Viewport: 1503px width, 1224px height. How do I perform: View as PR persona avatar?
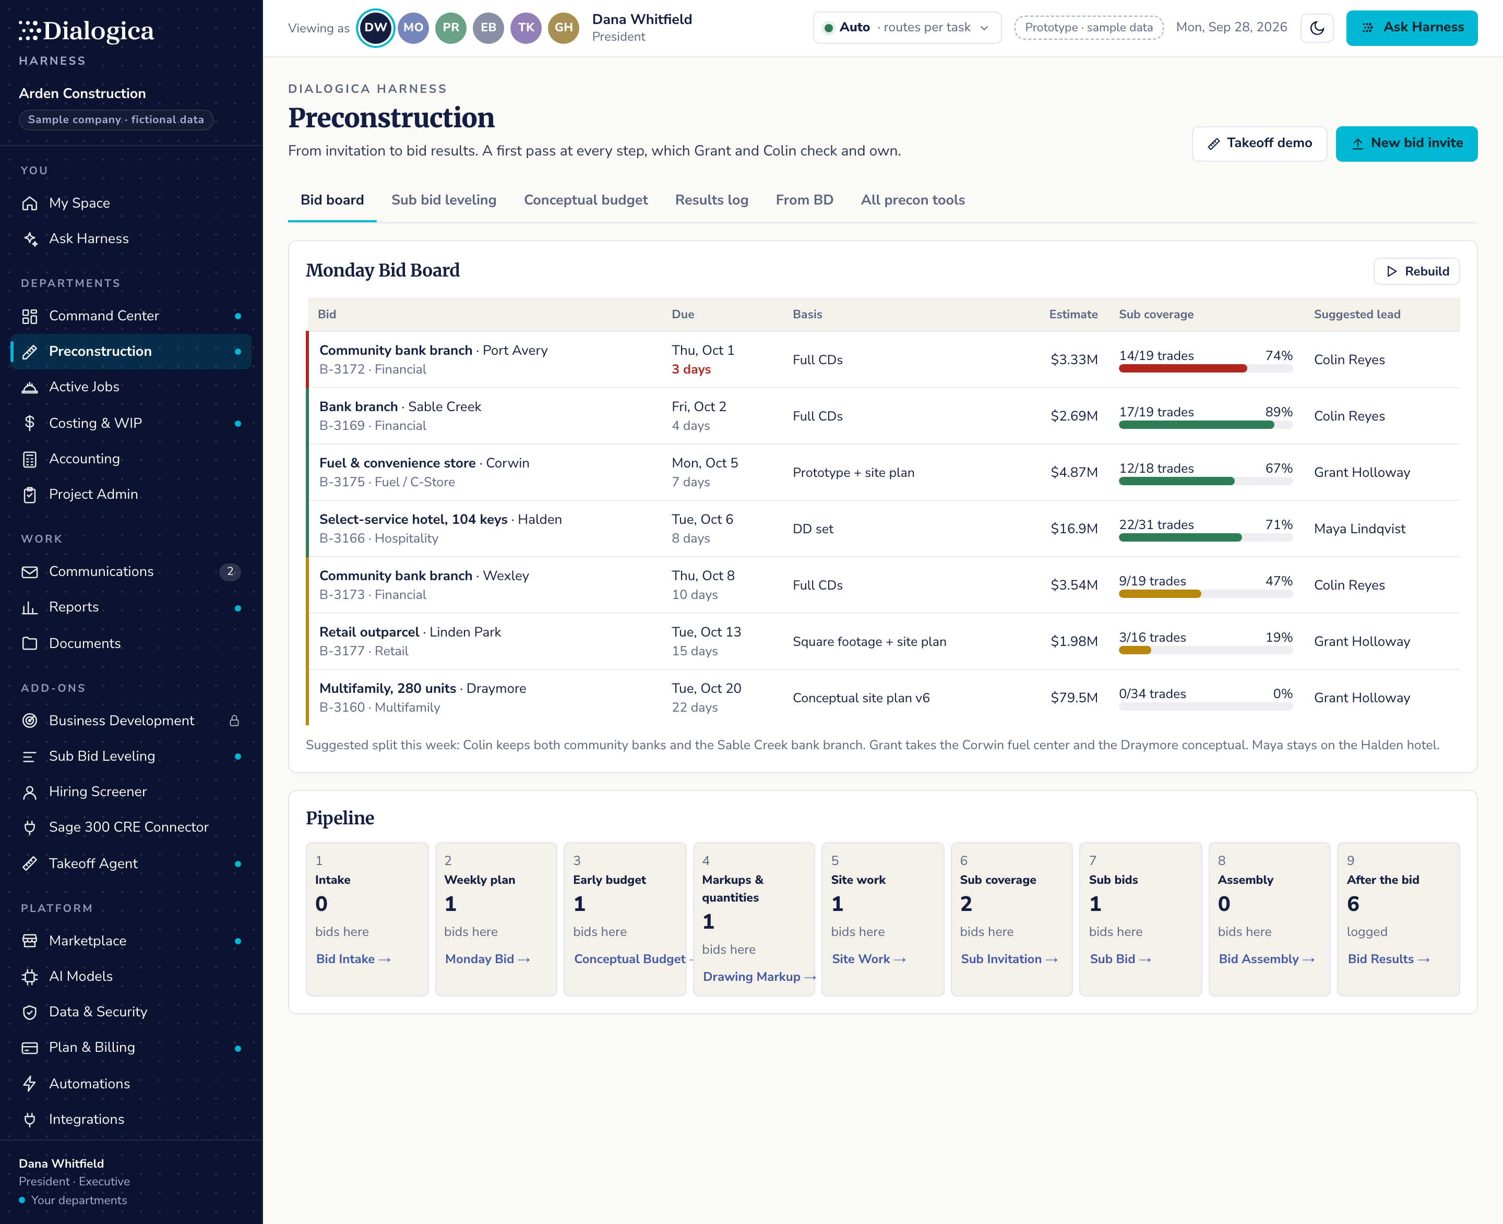pos(451,28)
